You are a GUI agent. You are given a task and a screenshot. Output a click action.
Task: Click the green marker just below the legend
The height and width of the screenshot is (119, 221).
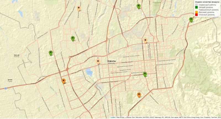click(191, 20)
